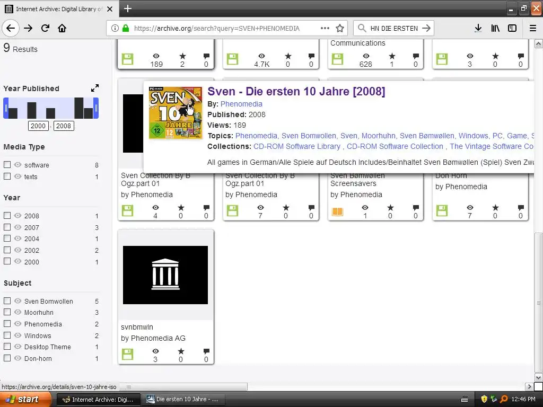The width and height of the screenshot is (543, 407).
Task: Click floppy icon on svnbmwln card
Action: click(x=127, y=354)
